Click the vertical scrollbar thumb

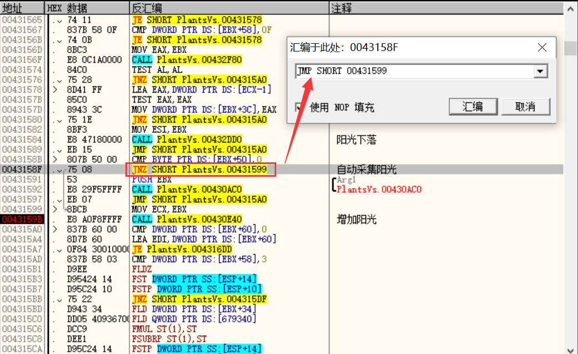click(x=571, y=48)
